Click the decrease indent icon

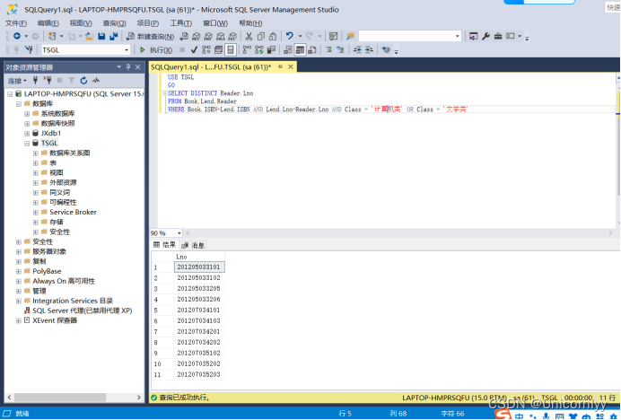coord(357,50)
